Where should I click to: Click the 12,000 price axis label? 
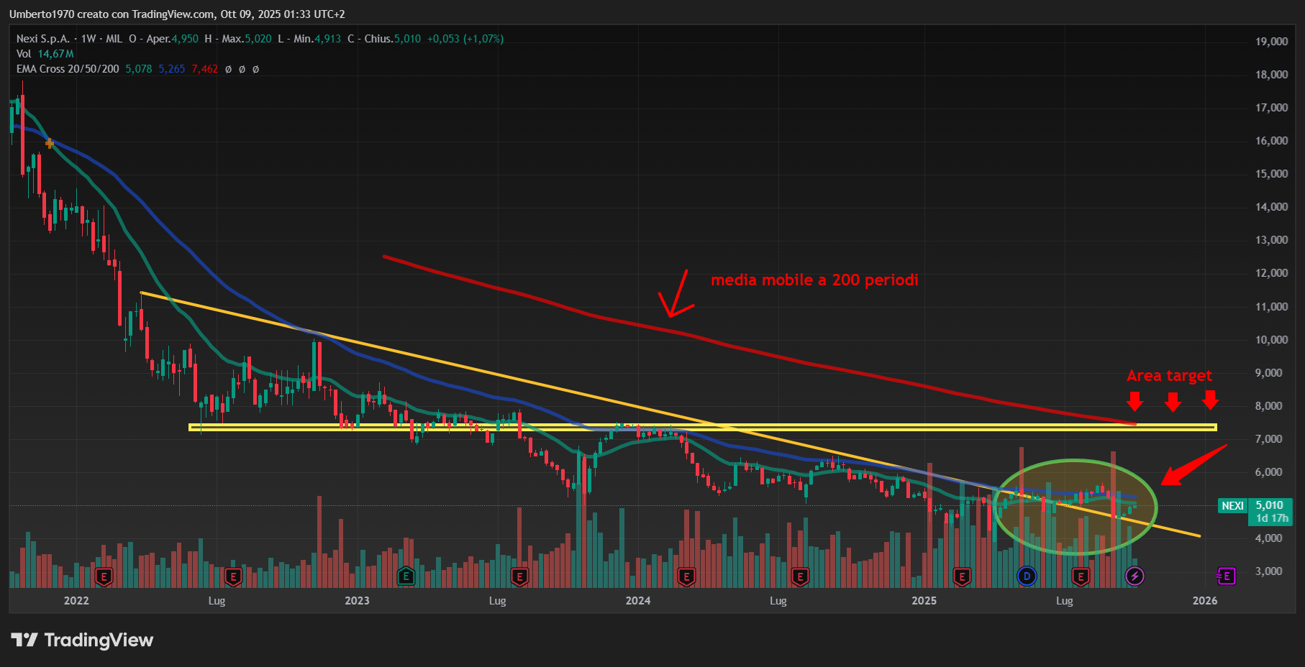pyautogui.click(x=1272, y=273)
